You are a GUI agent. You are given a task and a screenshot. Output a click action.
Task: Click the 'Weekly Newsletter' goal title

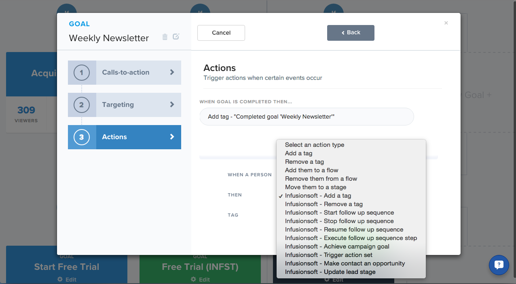pos(109,38)
